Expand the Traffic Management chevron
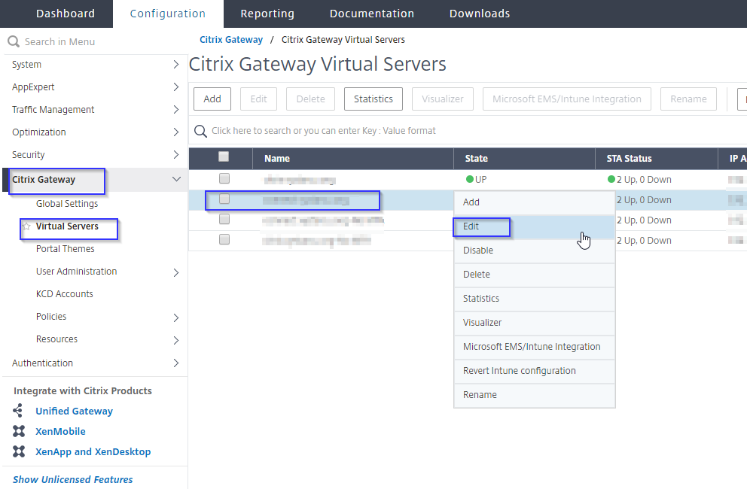 (175, 110)
